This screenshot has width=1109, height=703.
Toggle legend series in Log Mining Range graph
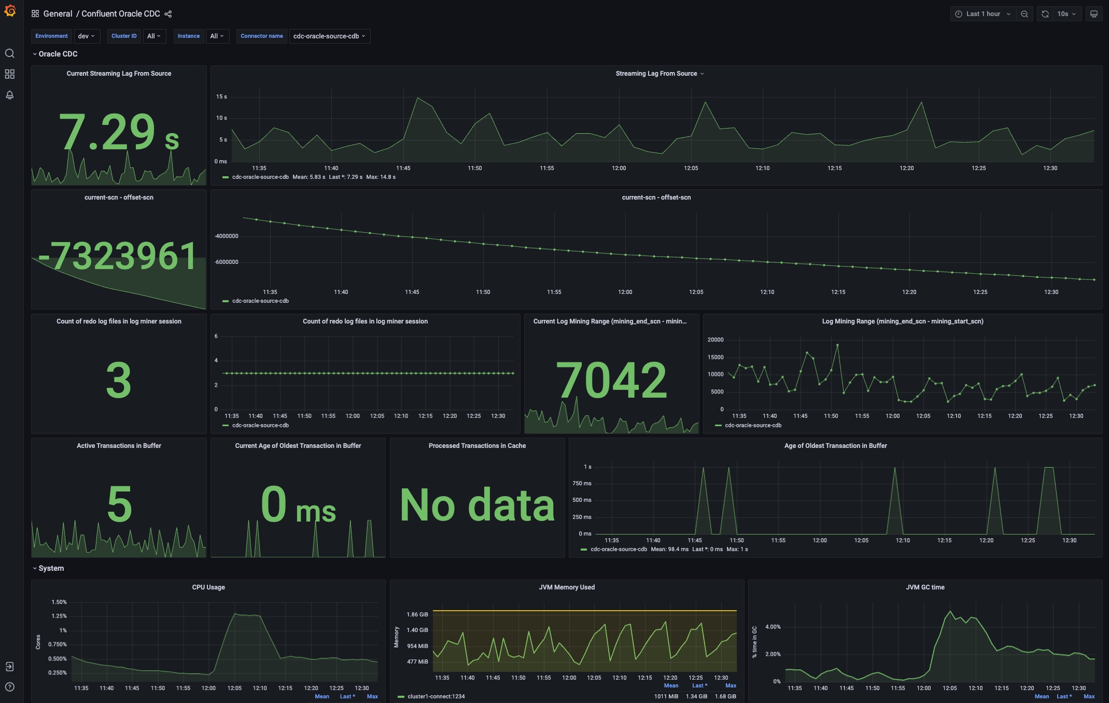tap(753, 426)
